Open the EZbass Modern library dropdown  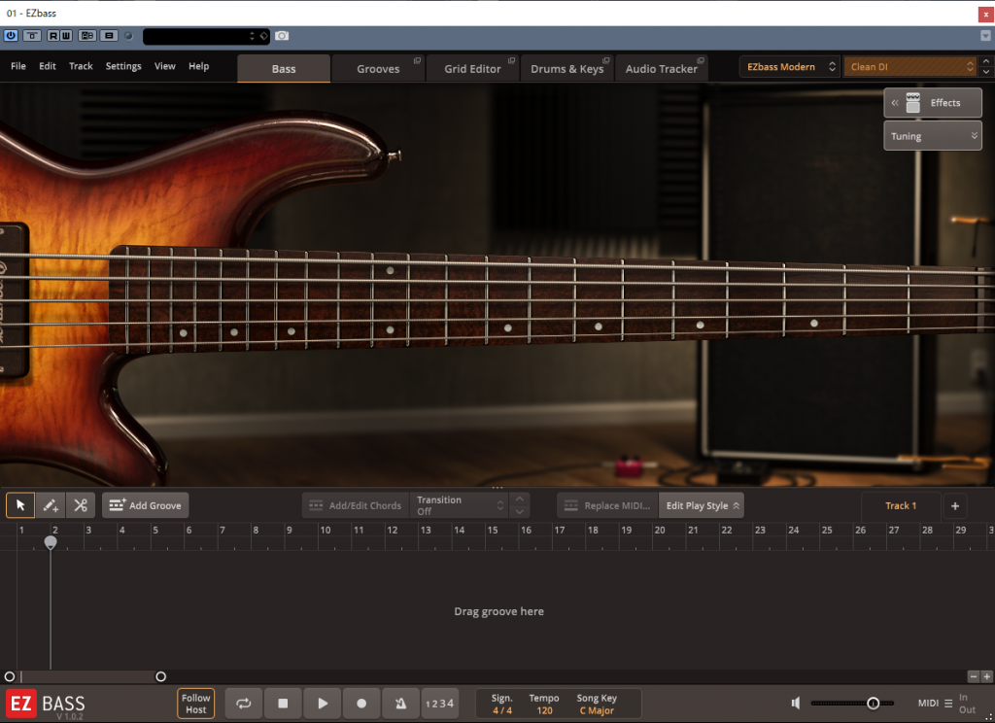[x=789, y=67]
